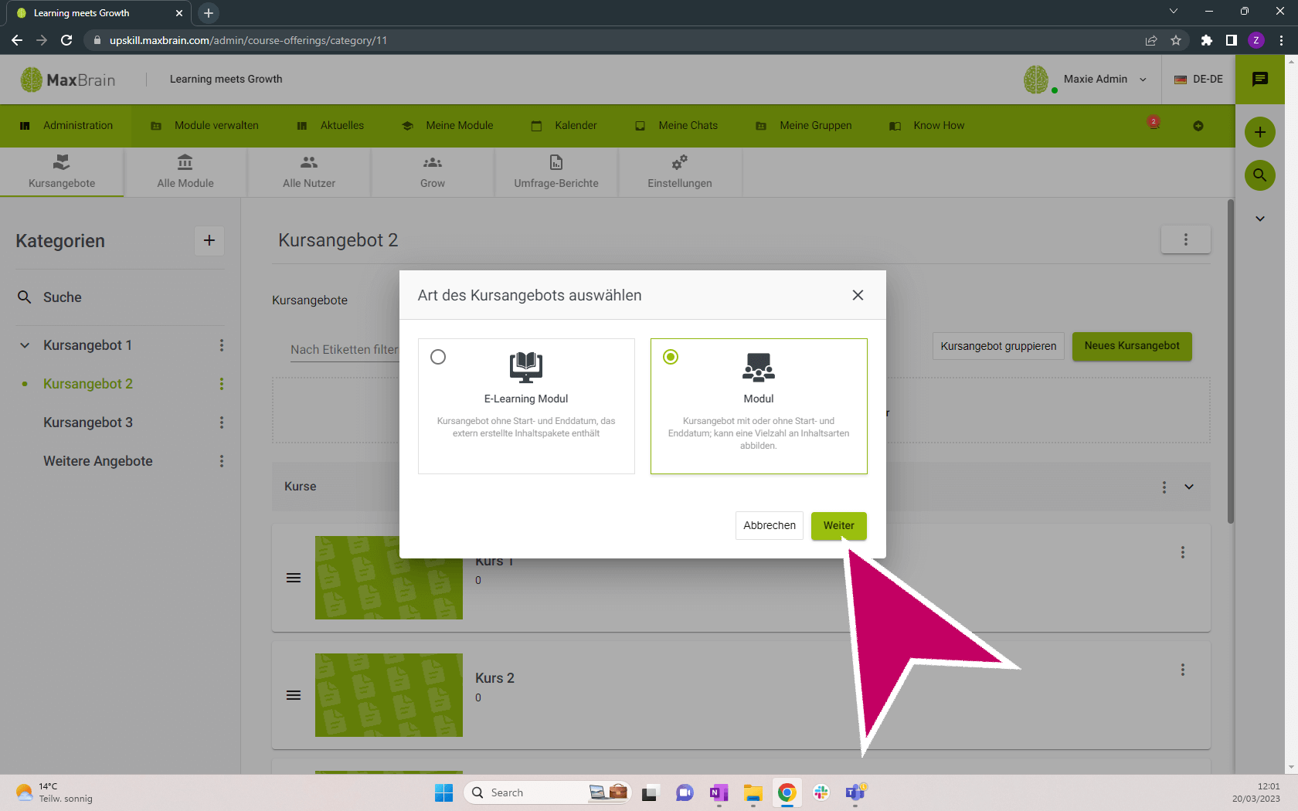The width and height of the screenshot is (1298, 811).
Task: Click the page vertical scrollbar
Action: (1230, 361)
